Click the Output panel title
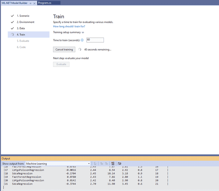This screenshot has height=191, width=219. 6,158
